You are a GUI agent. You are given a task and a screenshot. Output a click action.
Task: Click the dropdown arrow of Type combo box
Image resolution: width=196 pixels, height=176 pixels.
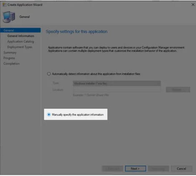point(158,83)
